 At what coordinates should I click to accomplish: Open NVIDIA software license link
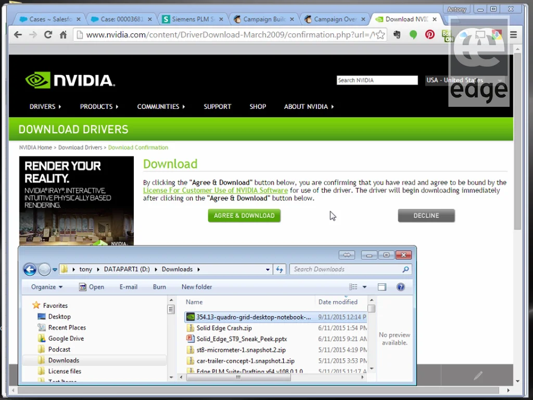click(215, 191)
